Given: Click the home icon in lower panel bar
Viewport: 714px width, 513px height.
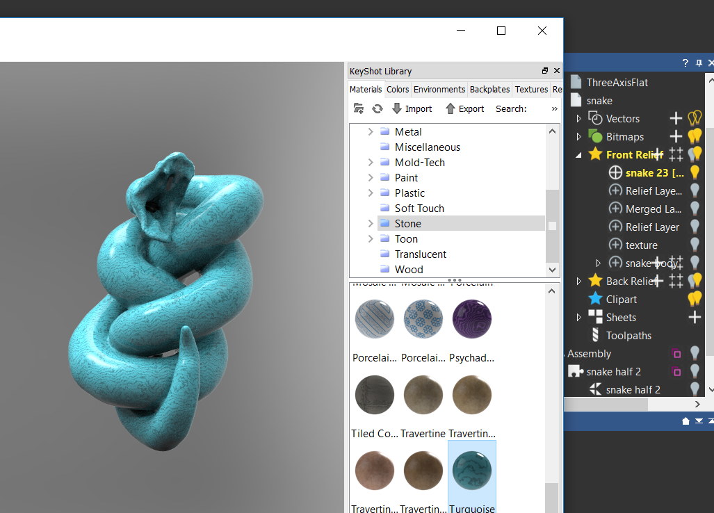Looking at the screenshot, I should pos(685,421).
